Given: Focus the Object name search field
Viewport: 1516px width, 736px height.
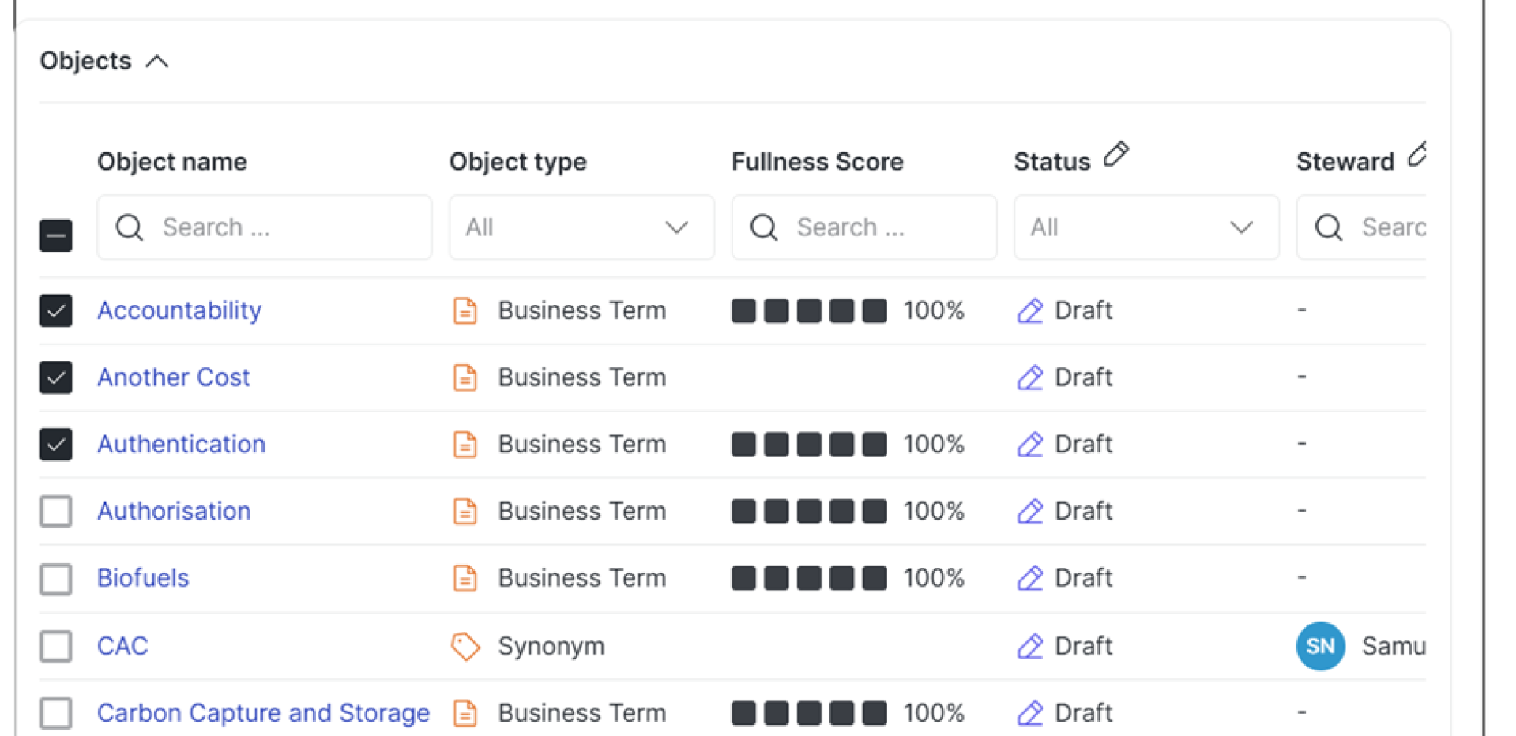Looking at the screenshot, I should pos(276,228).
